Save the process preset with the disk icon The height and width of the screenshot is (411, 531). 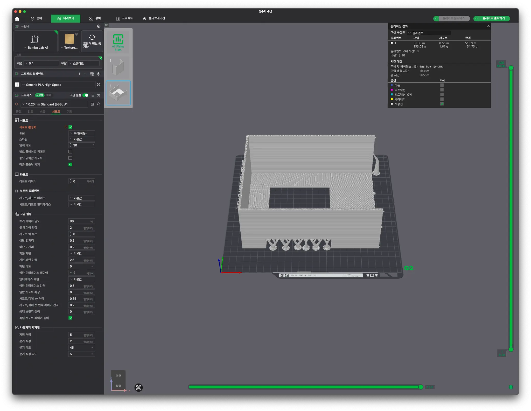92,104
